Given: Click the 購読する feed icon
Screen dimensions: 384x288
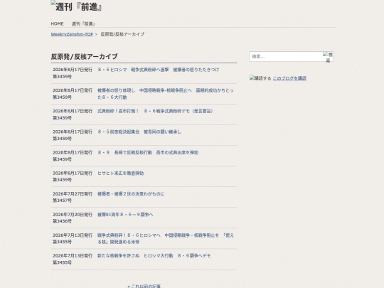Looking at the screenshot, I should coord(260,78).
